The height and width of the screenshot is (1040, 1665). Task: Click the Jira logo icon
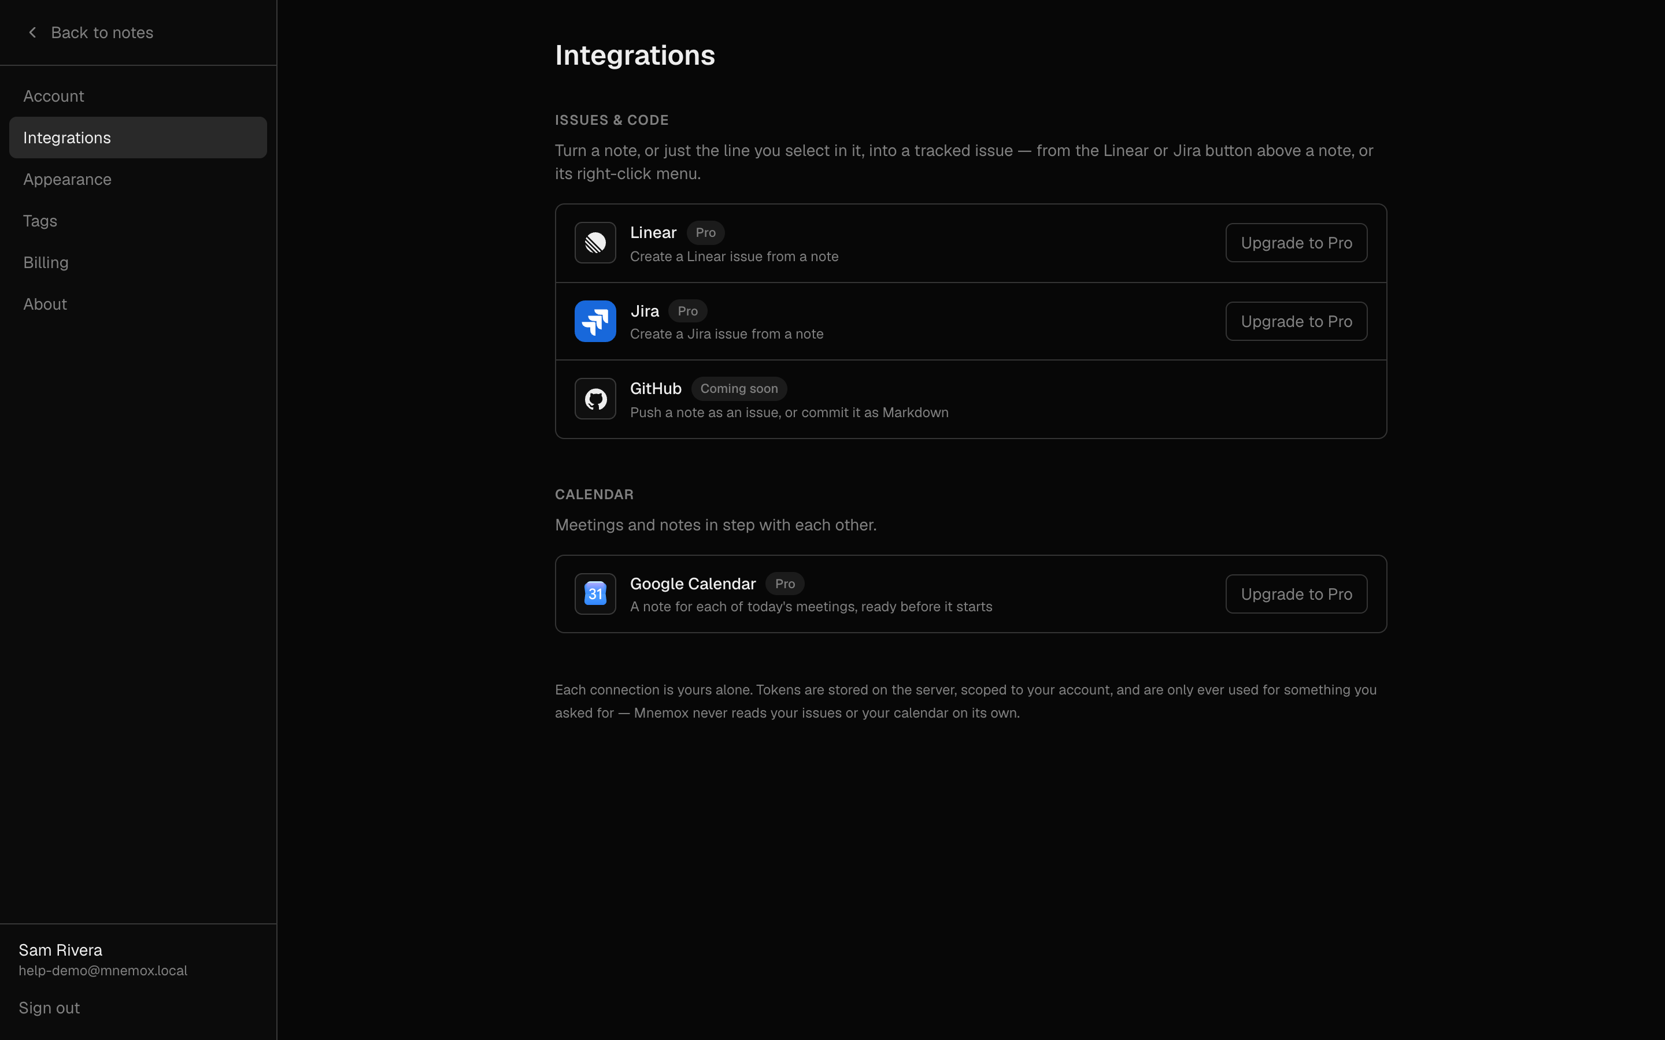(x=595, y=321)
